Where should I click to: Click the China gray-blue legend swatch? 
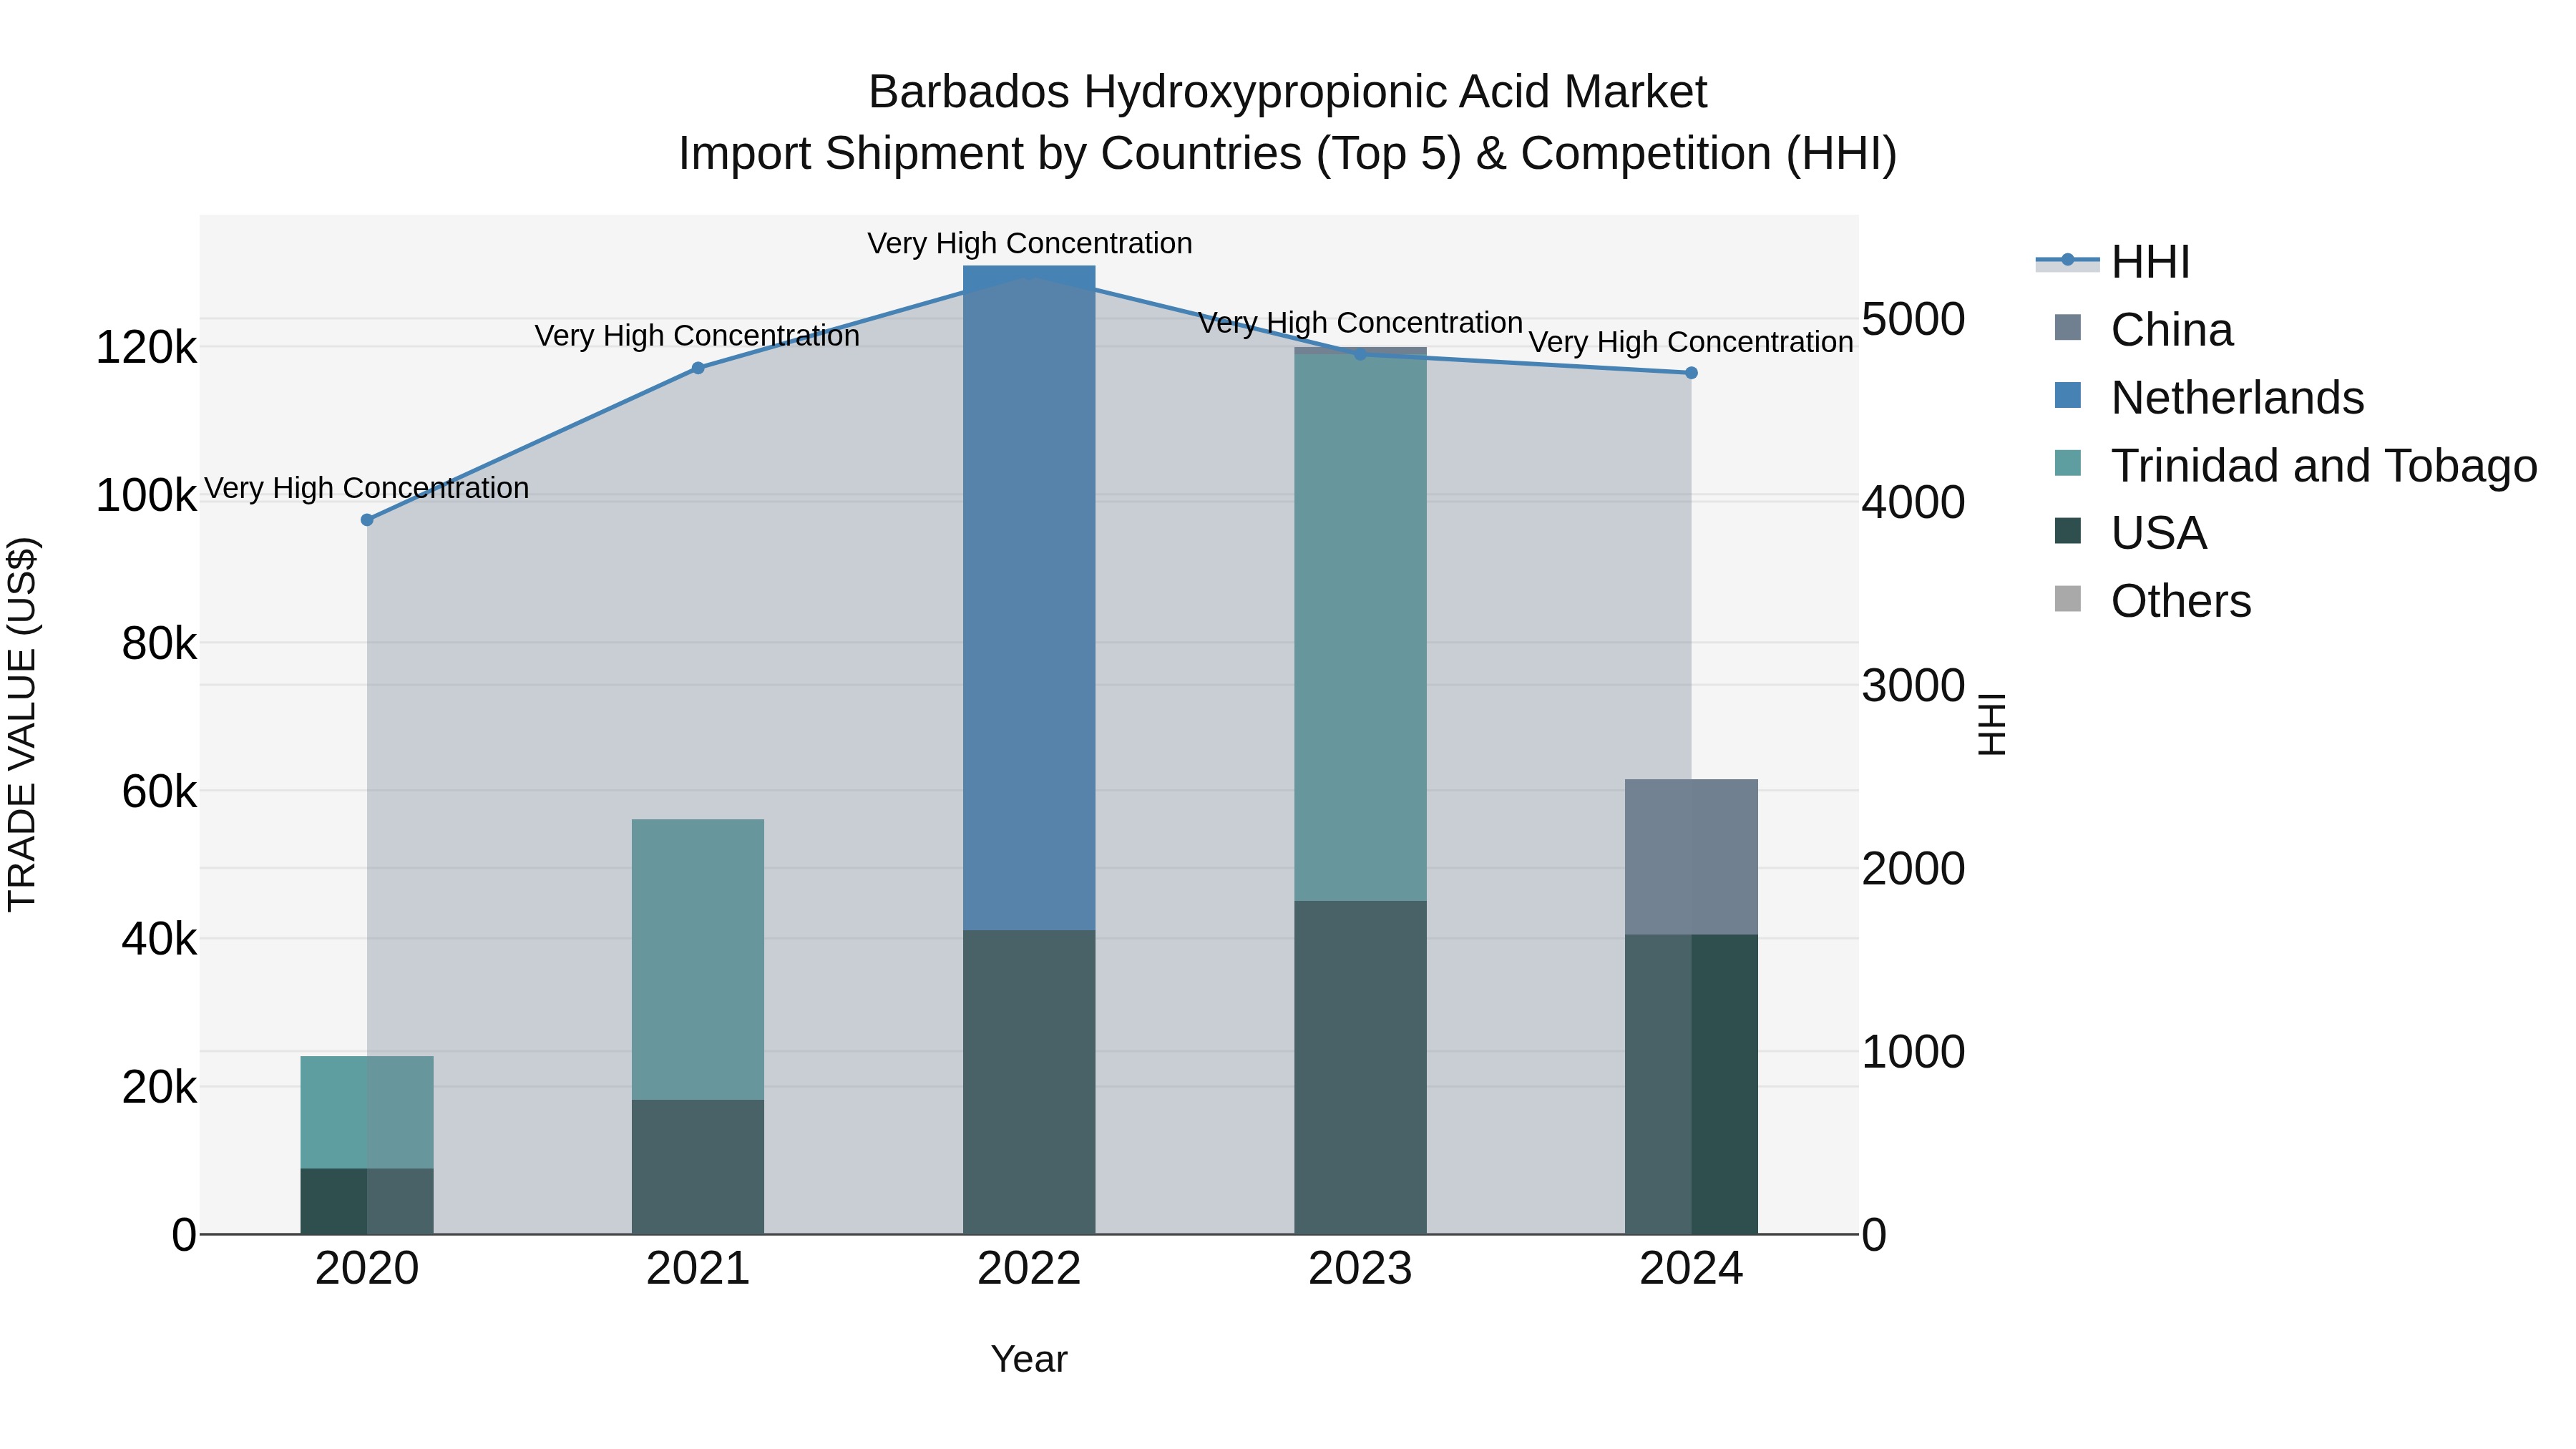tap(2068, 328)
